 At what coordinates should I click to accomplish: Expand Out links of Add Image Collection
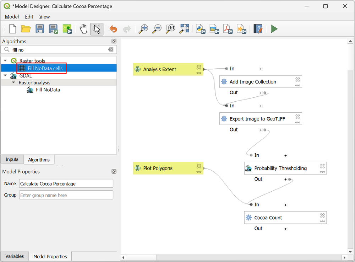pyautogui.click(x=261, y=93)
